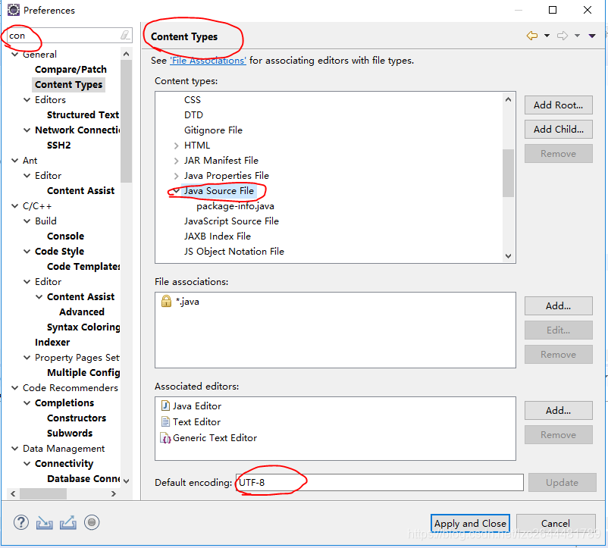Open the preferences view menu triangle
The image size is (608, 548).
(592, 36)
